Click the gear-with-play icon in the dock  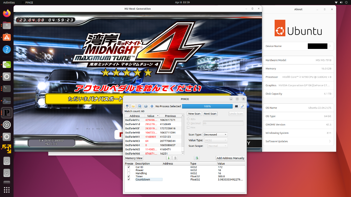(x=7, y=125)
